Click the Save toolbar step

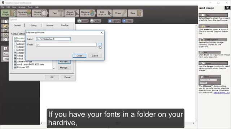(x=135, y=13)
